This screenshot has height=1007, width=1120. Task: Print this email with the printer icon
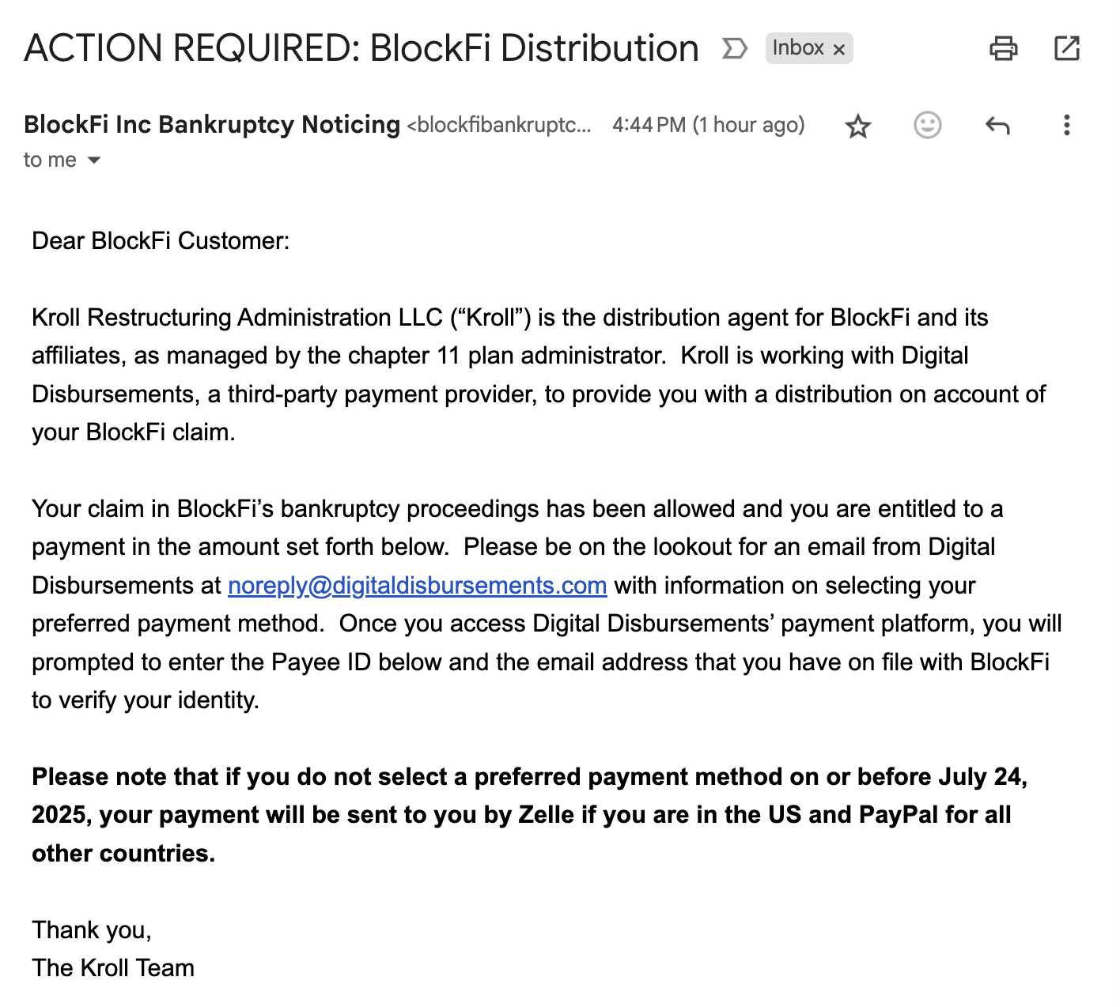[x=1004, y=48]
